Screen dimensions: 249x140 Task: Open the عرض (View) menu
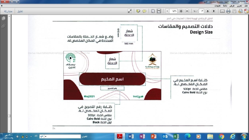pos(232,5)
